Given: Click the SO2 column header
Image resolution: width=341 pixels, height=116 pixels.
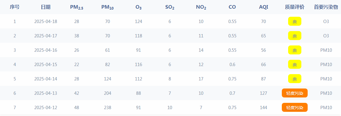Looking at the screenshot, I should (170, 7).
